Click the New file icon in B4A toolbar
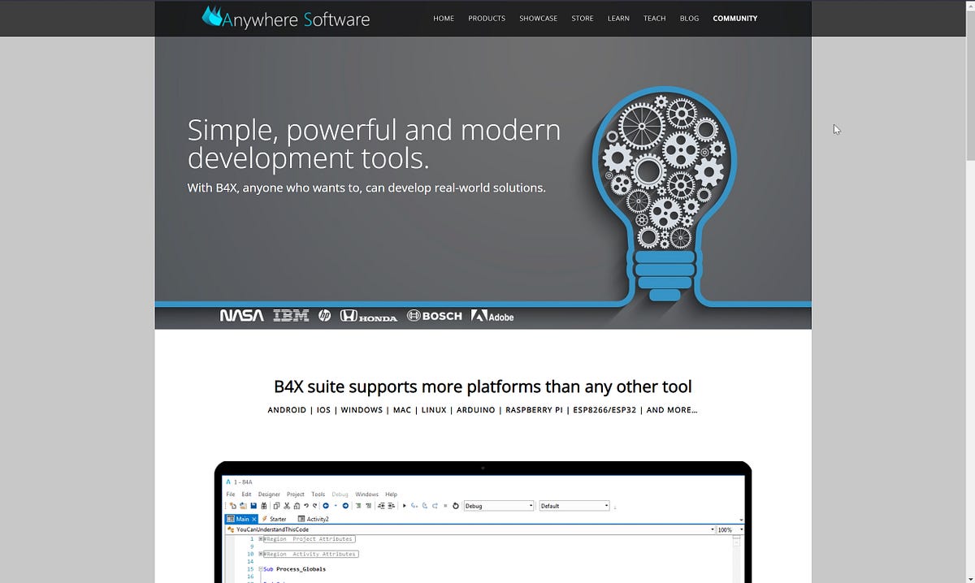This screenshot has width=975, height=583. [233, 506]
